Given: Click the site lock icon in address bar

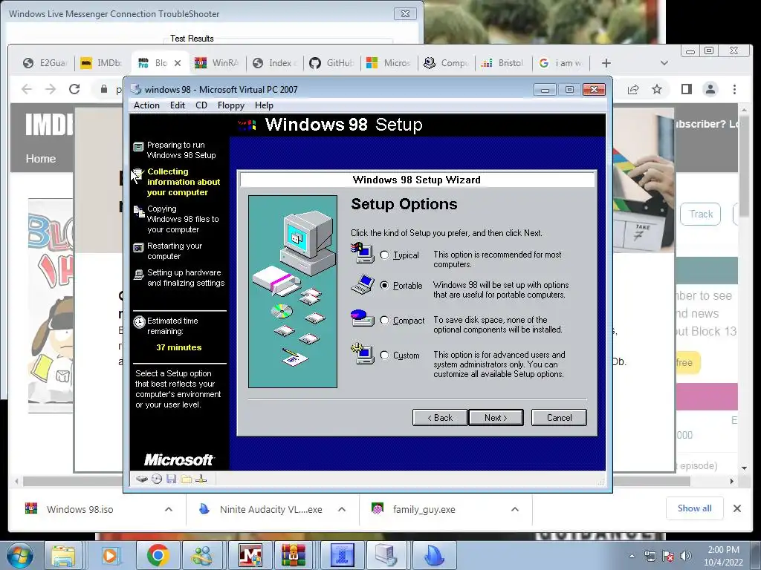Looking at the screenshot, I should tap(103, 89).
